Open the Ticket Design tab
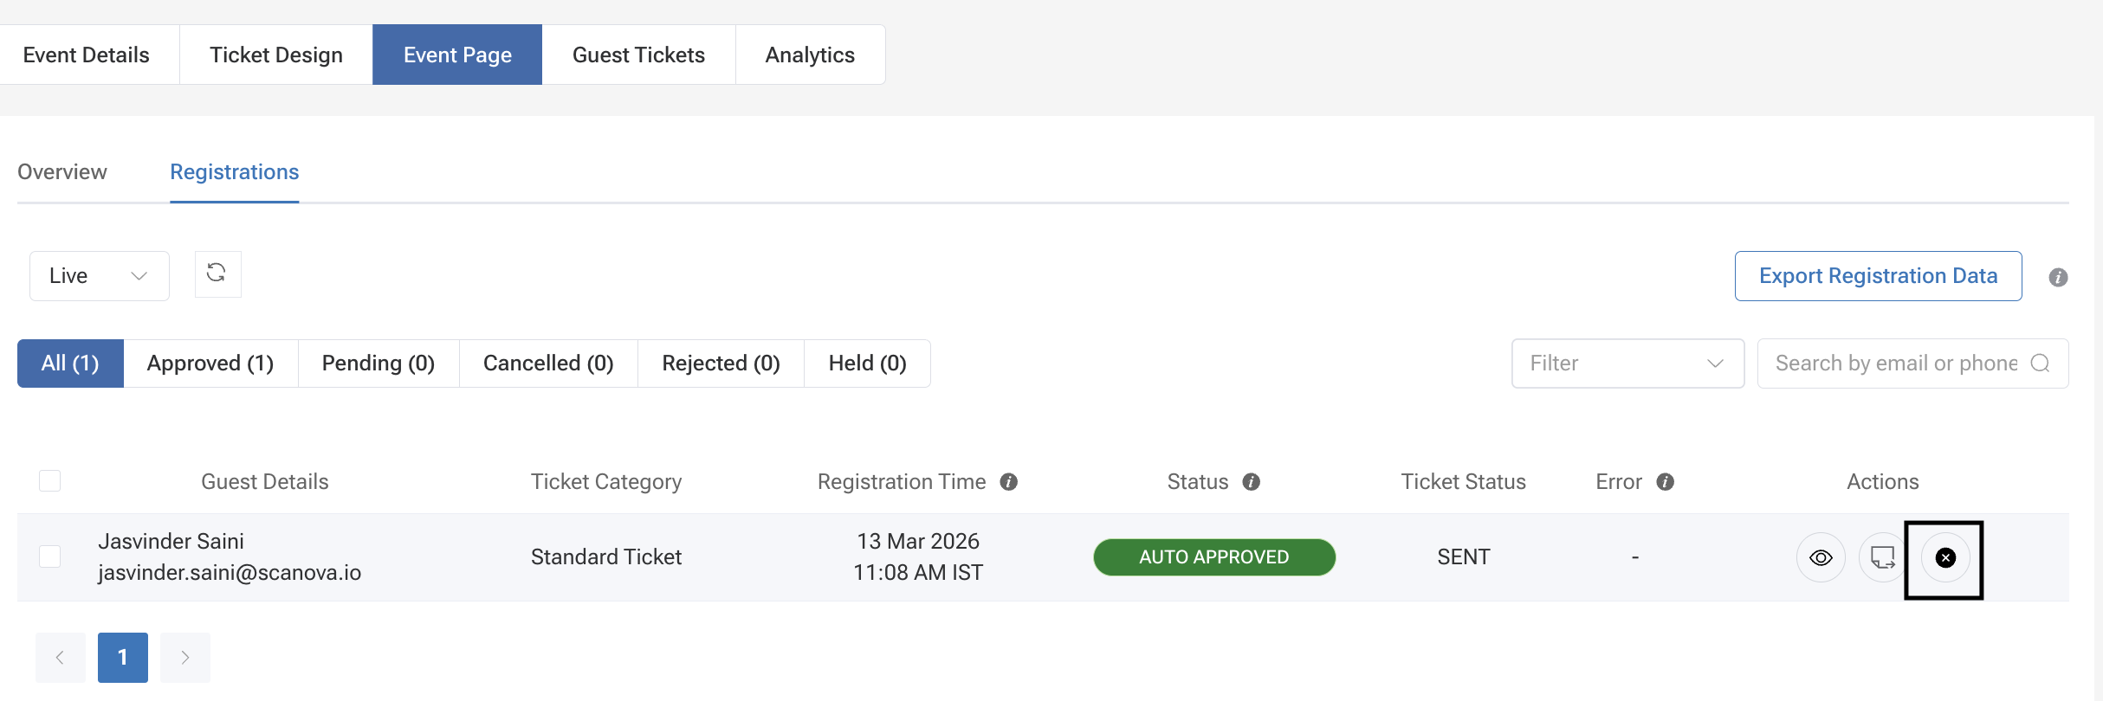 tap(276, 55)
